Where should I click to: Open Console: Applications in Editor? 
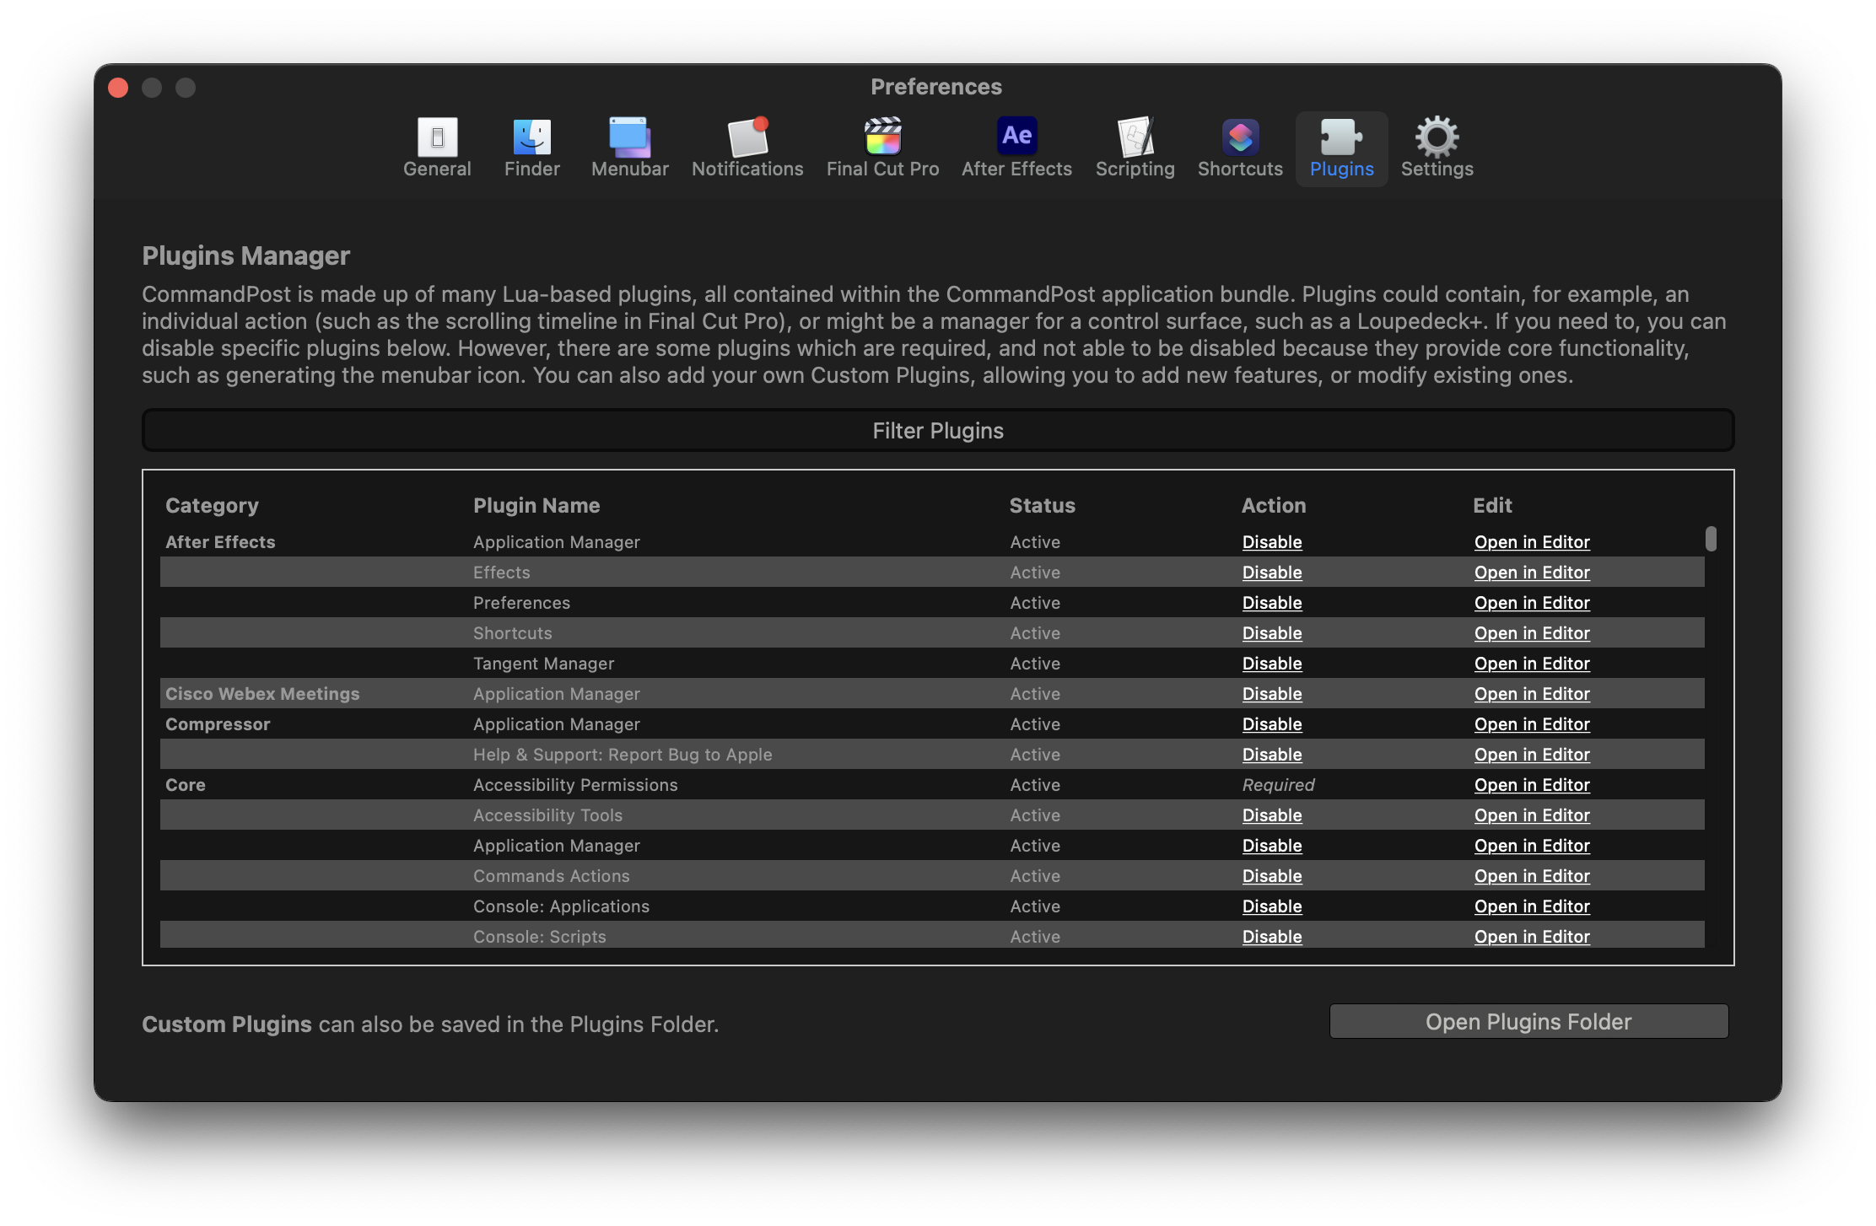click(x=1532, y=906)
